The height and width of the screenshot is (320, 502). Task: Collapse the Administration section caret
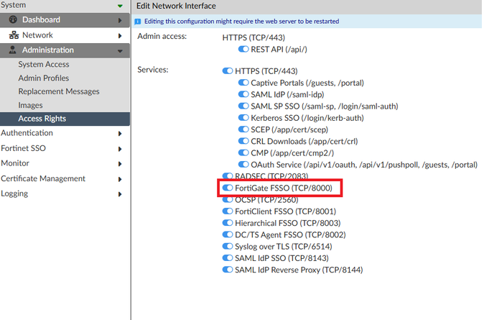[120, 50]
